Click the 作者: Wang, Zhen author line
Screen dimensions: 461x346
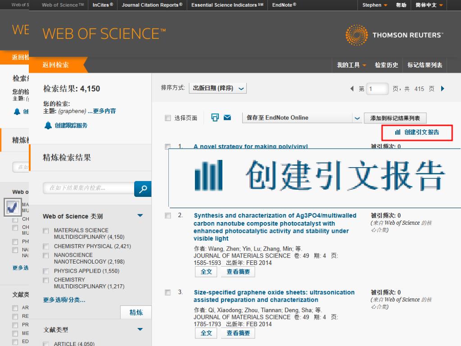248,249
